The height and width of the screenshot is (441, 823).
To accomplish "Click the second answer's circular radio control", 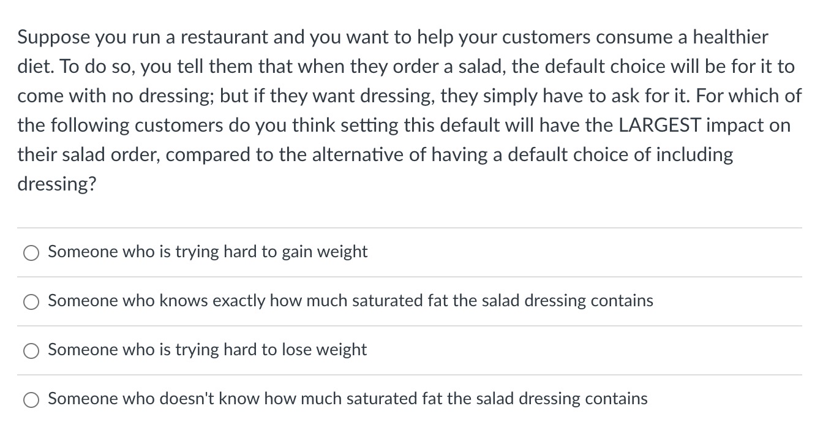I will 31,301.
